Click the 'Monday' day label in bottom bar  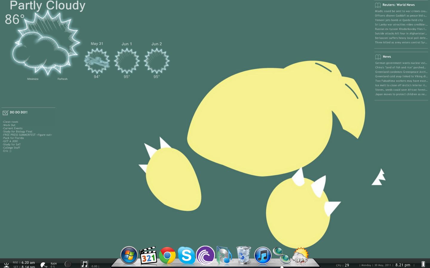click(366, 265)
